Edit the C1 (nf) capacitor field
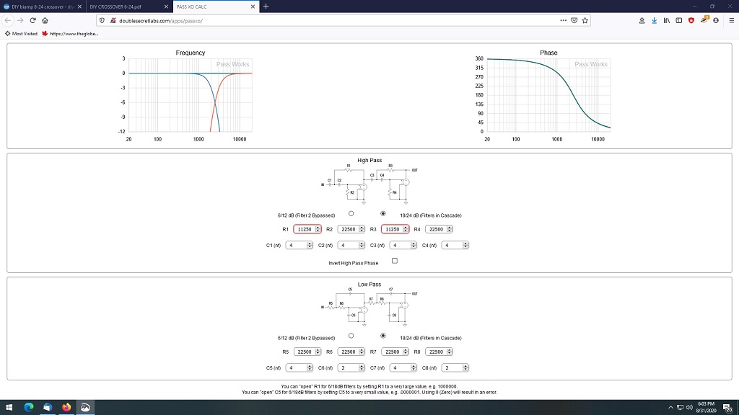This screenshot has width=739, height=415. [299, 245]
